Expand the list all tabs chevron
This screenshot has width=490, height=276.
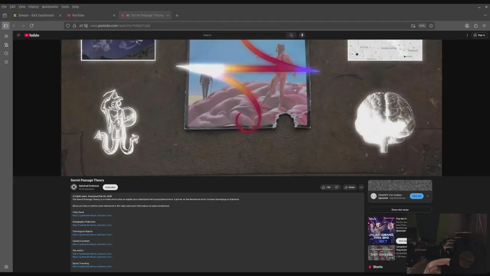tap(485, 15)
